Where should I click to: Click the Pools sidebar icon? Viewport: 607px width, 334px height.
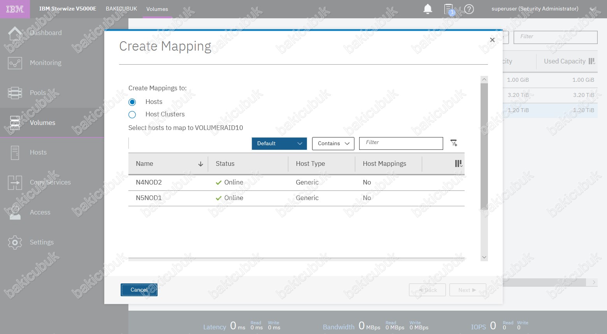pos(15,93)
